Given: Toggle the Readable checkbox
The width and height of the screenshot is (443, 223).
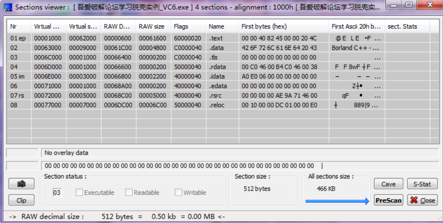Looking at the screenshot, I should pos(129,192).
